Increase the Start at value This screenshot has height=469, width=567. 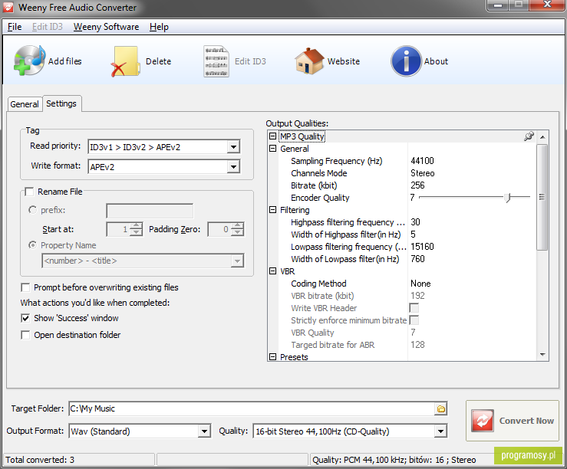136,225
